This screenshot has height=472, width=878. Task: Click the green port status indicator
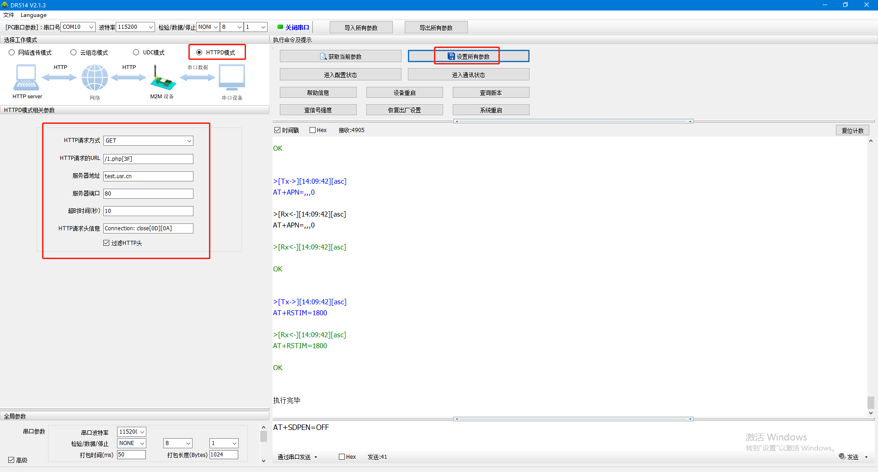(280, 27)
